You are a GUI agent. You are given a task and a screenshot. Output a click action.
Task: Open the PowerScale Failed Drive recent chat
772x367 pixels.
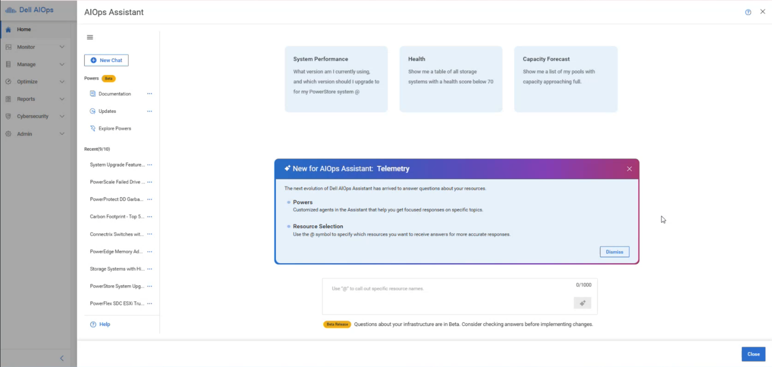tap(115, 182)
